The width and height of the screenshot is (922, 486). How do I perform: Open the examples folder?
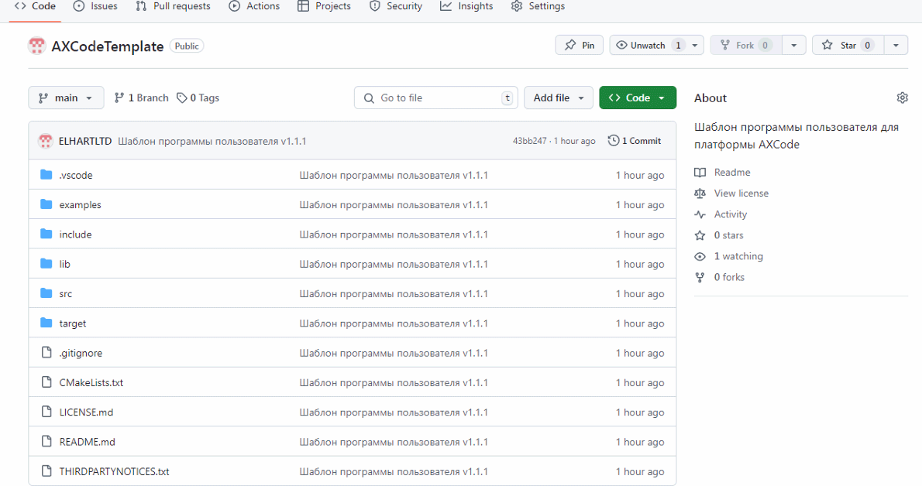coord(80,204)
